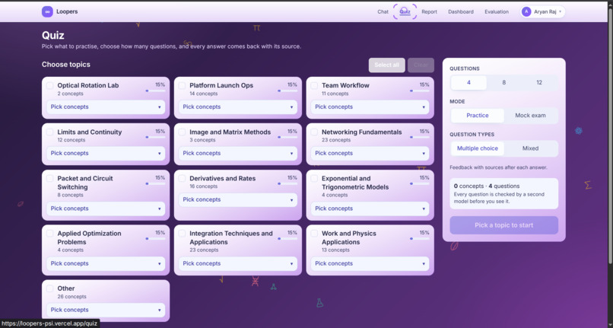Expand Pick concepts under Optical Rotation Lab
This screenshot has width=613, height=328.
pyautogui.click(x=106, y=107)
